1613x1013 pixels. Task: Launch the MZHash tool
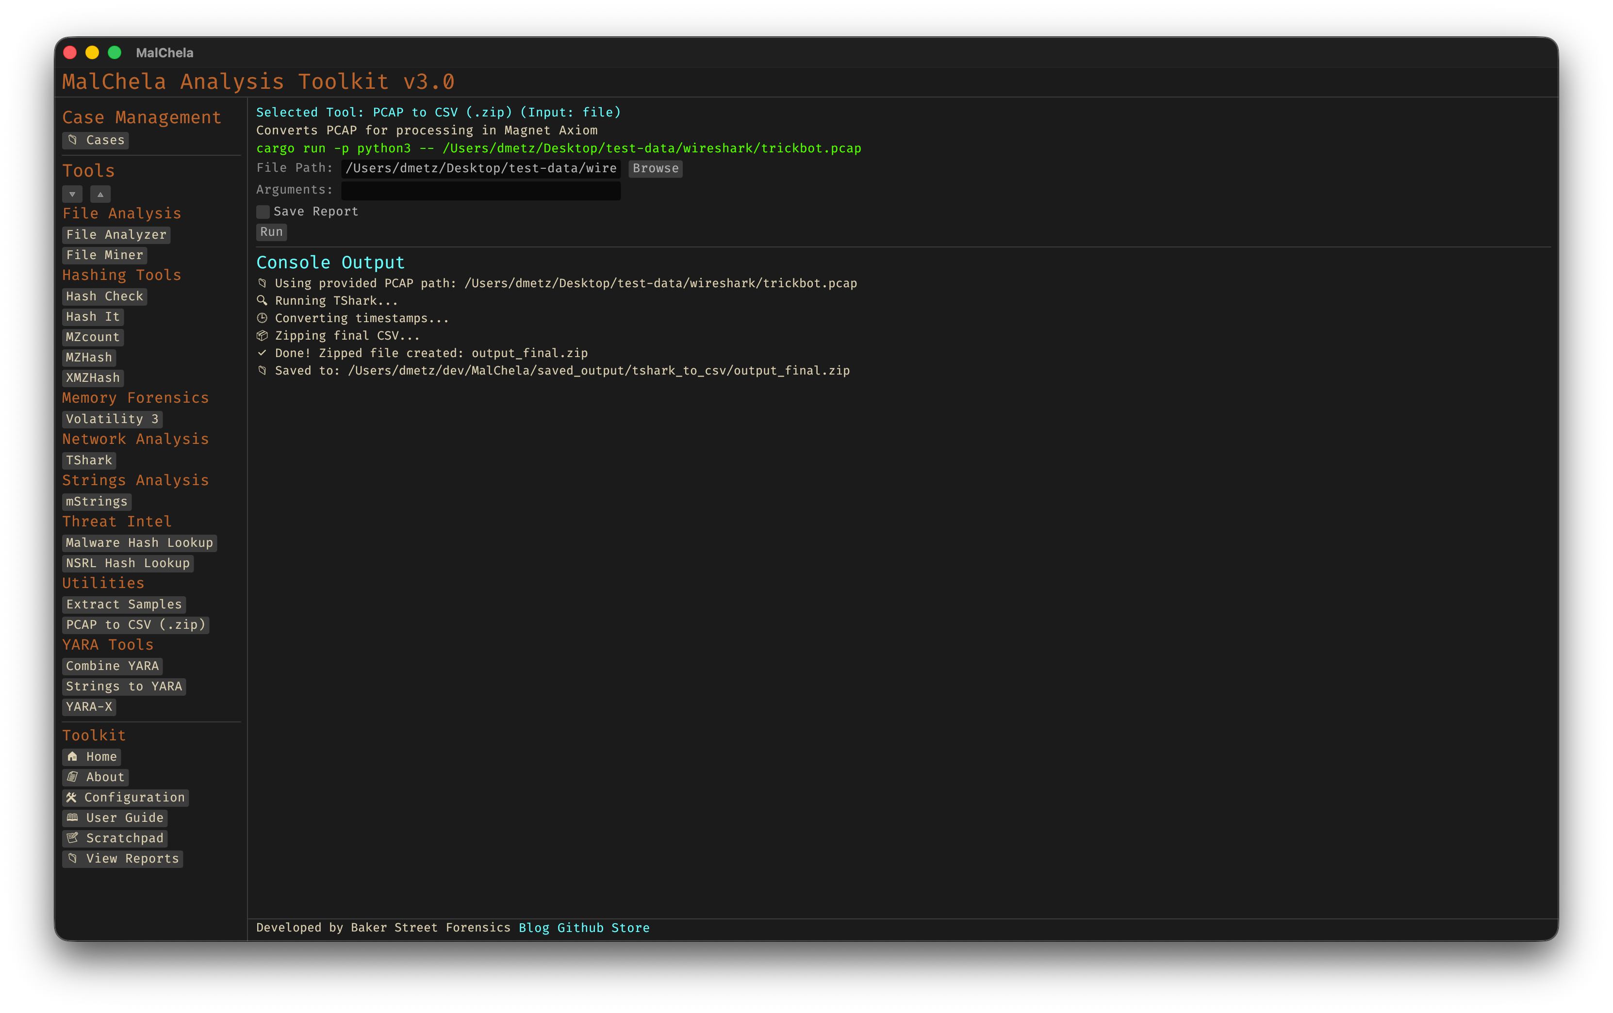click(89, 358)
